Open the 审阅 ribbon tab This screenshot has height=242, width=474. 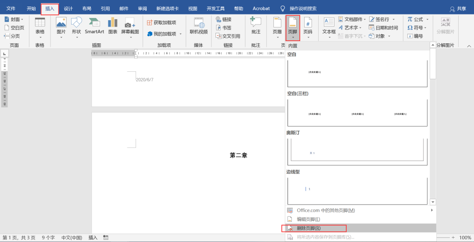coord(142,9)
